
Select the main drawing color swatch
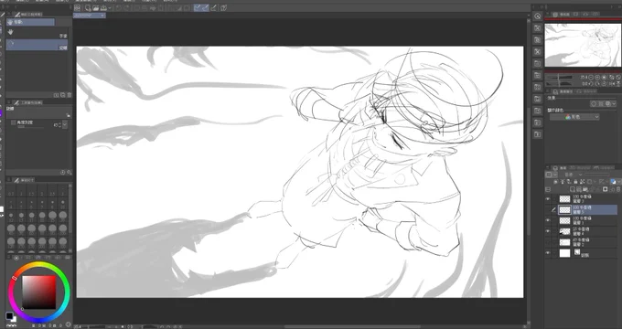point(9,315)
